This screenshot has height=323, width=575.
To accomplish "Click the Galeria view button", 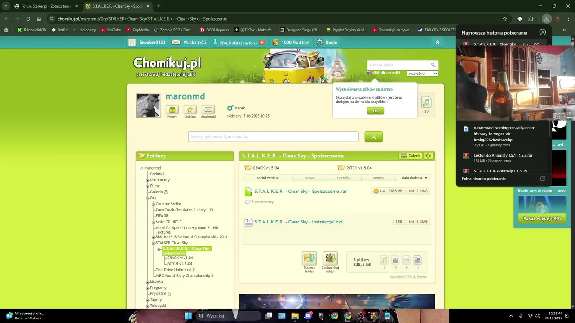I will [x=411, y=156].
